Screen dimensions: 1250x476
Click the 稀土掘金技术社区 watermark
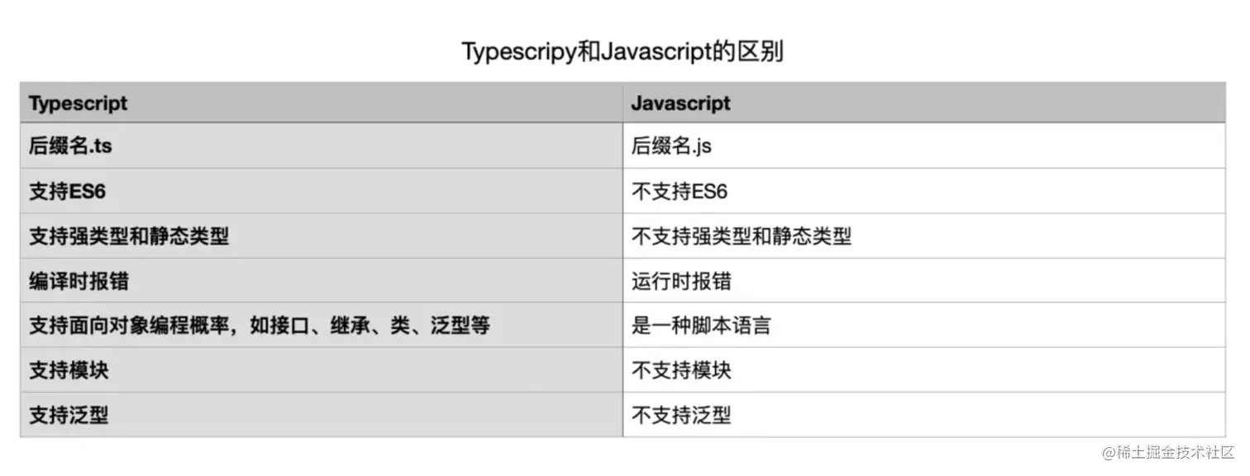[1167, 453]
